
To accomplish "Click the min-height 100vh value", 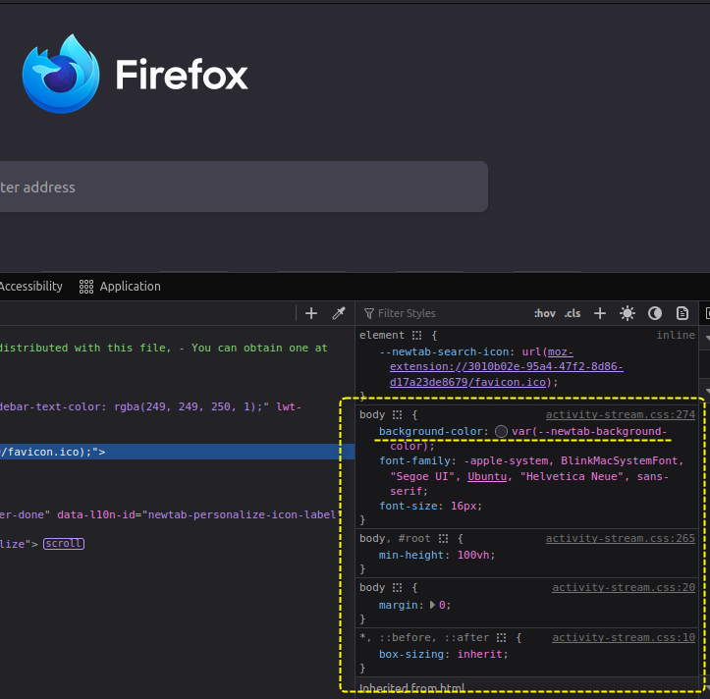I will (x=473, y=555).
